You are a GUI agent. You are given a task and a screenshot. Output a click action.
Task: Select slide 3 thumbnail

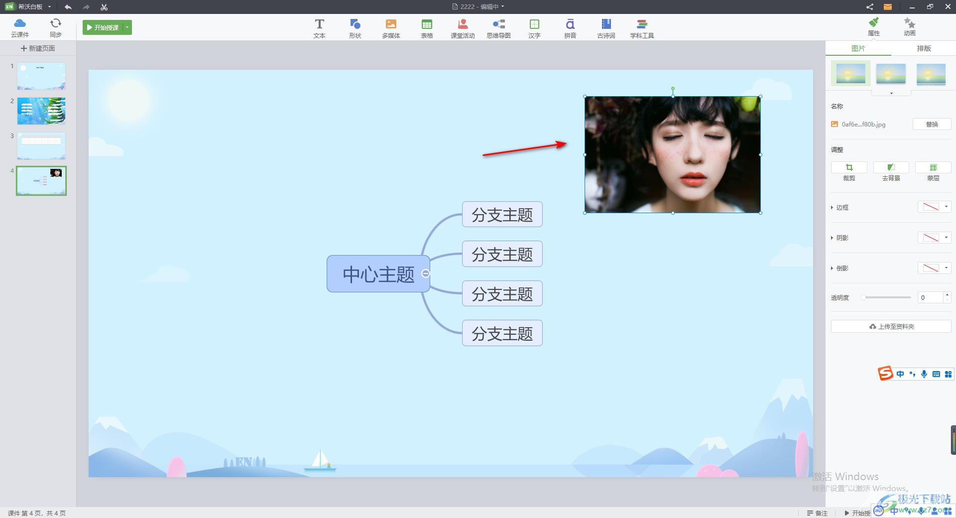(41, 146)
